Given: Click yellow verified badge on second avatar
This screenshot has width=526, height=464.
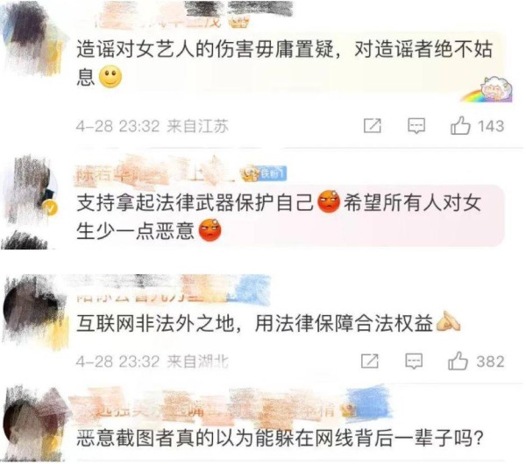Looking at the screenshot, I should 52,208.
